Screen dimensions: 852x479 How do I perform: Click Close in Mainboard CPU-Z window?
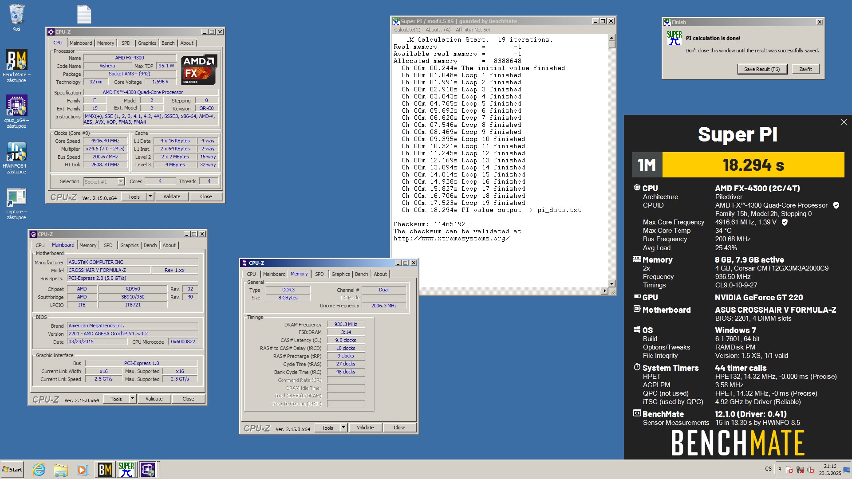point(188,399)
